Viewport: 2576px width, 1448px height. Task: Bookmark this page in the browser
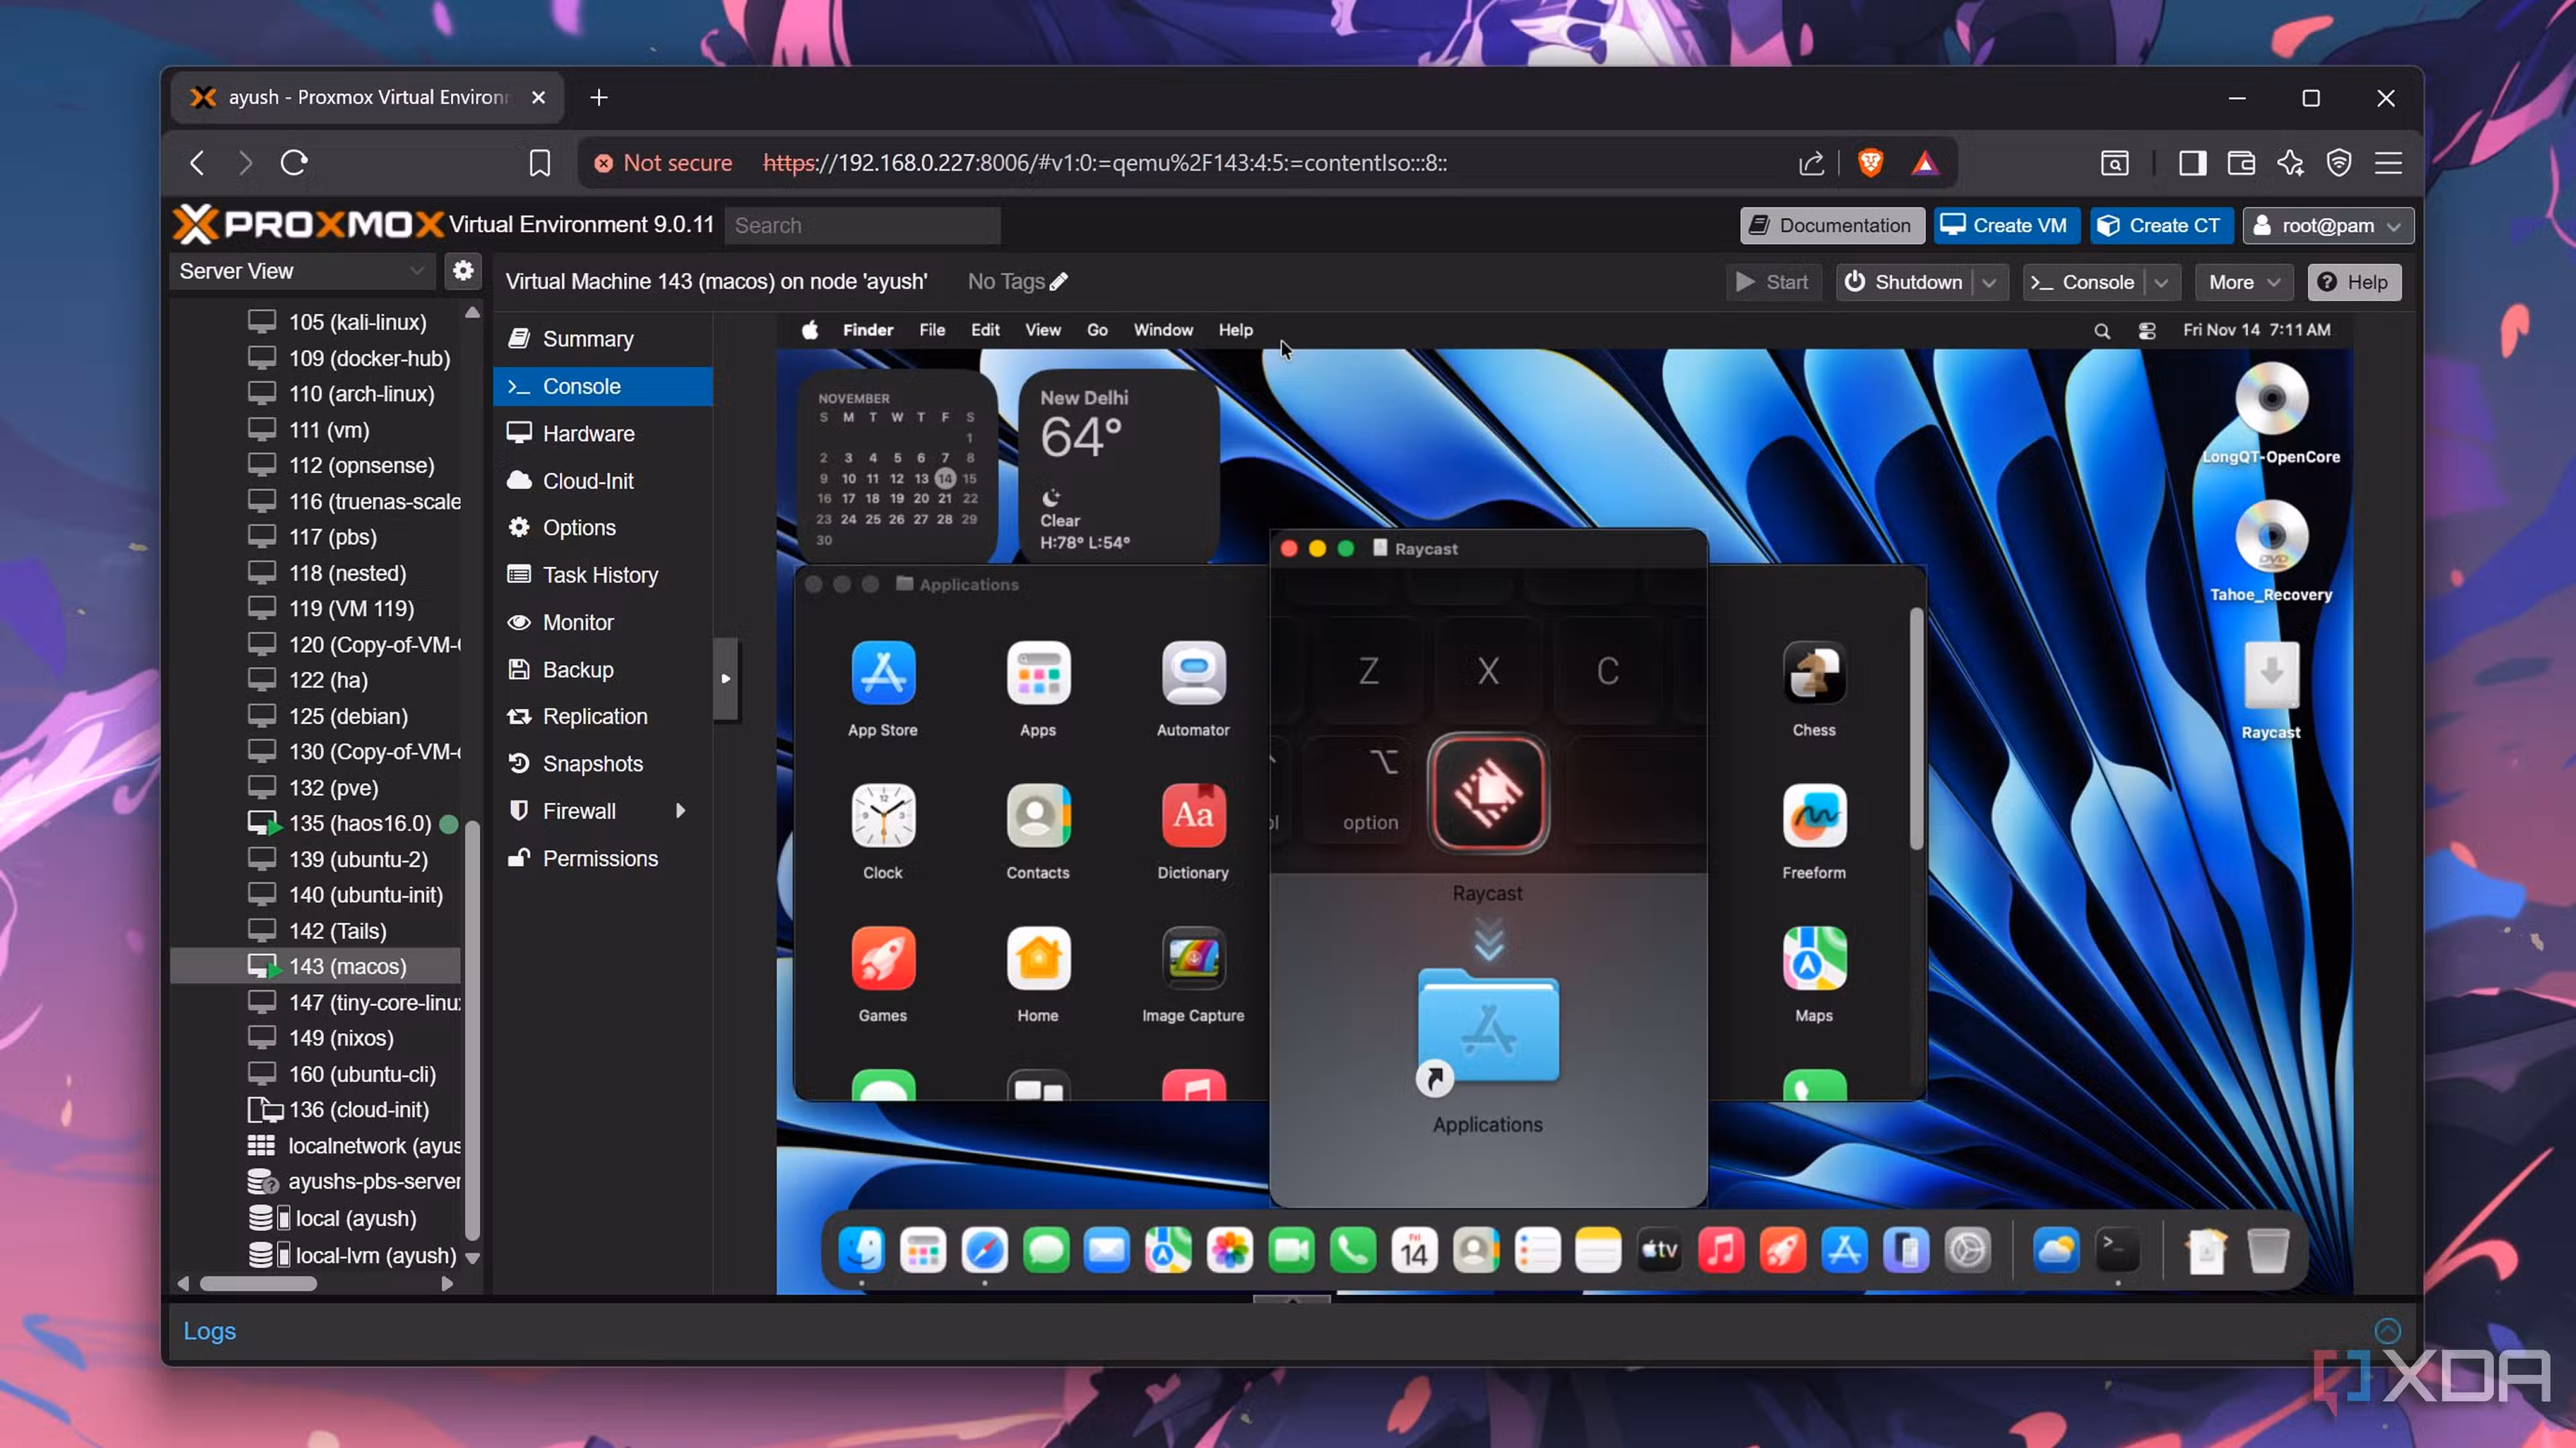pos(539,163)
